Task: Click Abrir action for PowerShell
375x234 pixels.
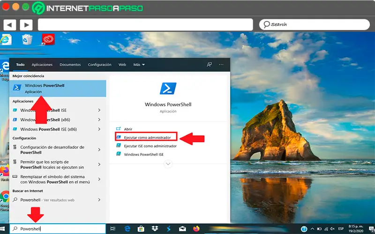Action: click(x=128, y=129)
